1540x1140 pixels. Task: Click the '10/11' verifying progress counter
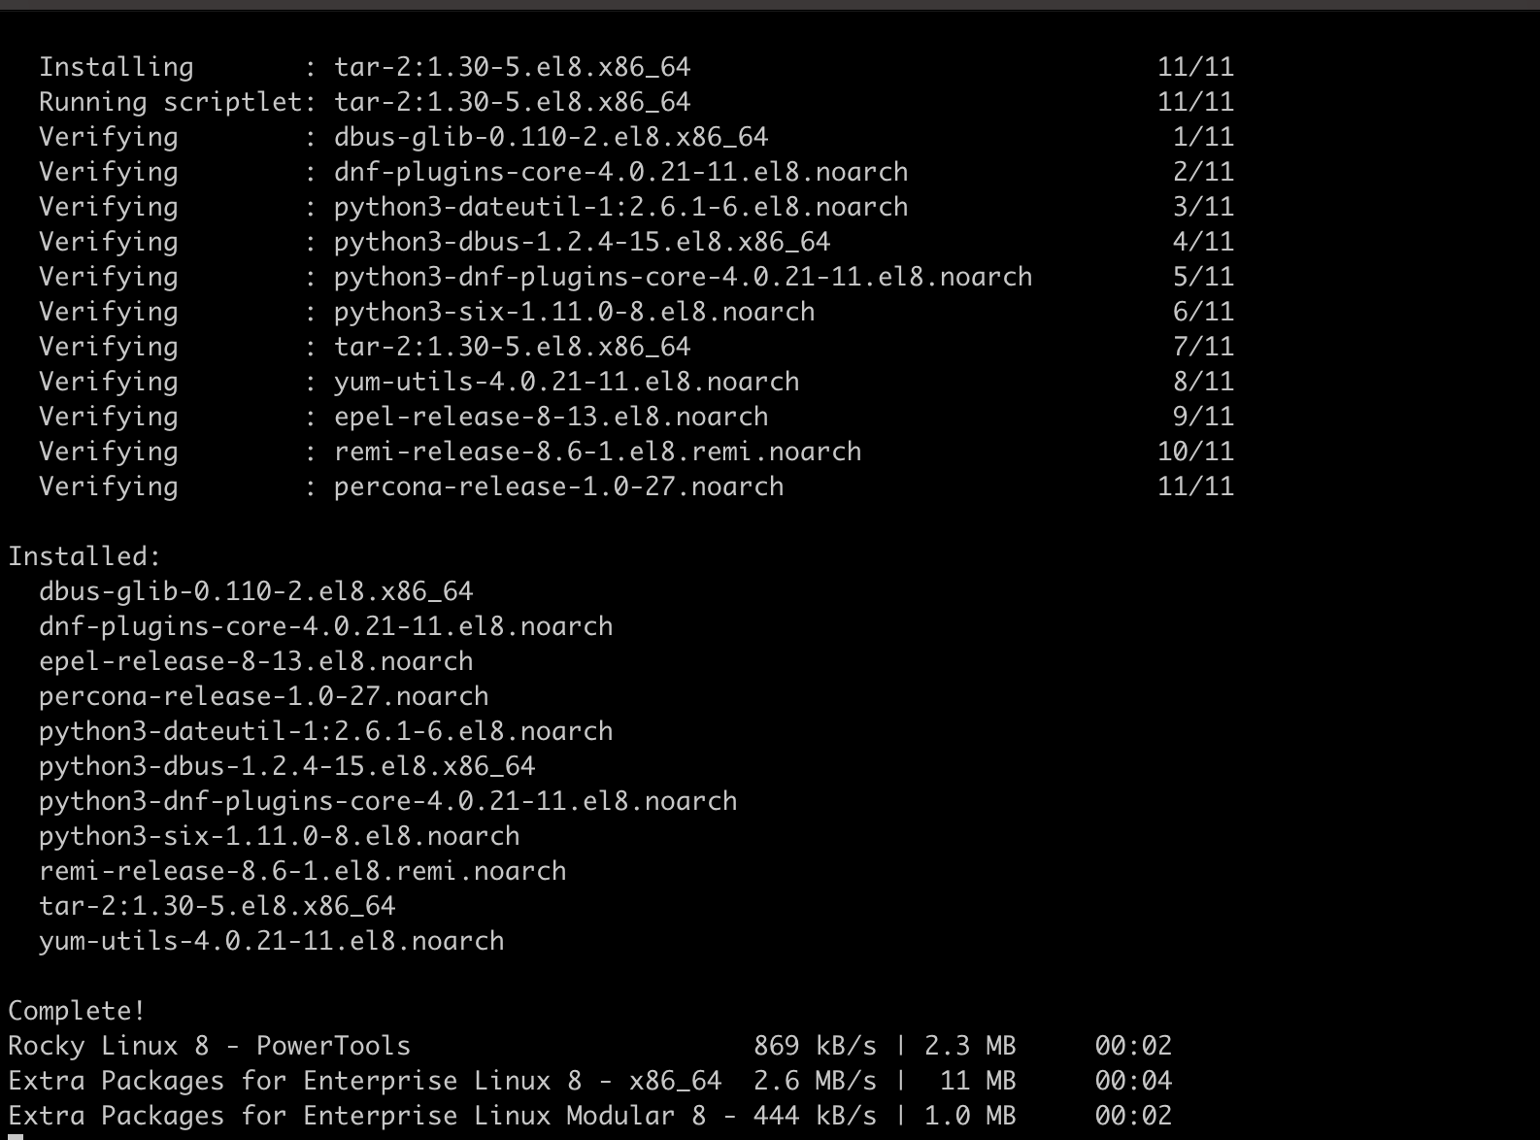coord(1195,452)
